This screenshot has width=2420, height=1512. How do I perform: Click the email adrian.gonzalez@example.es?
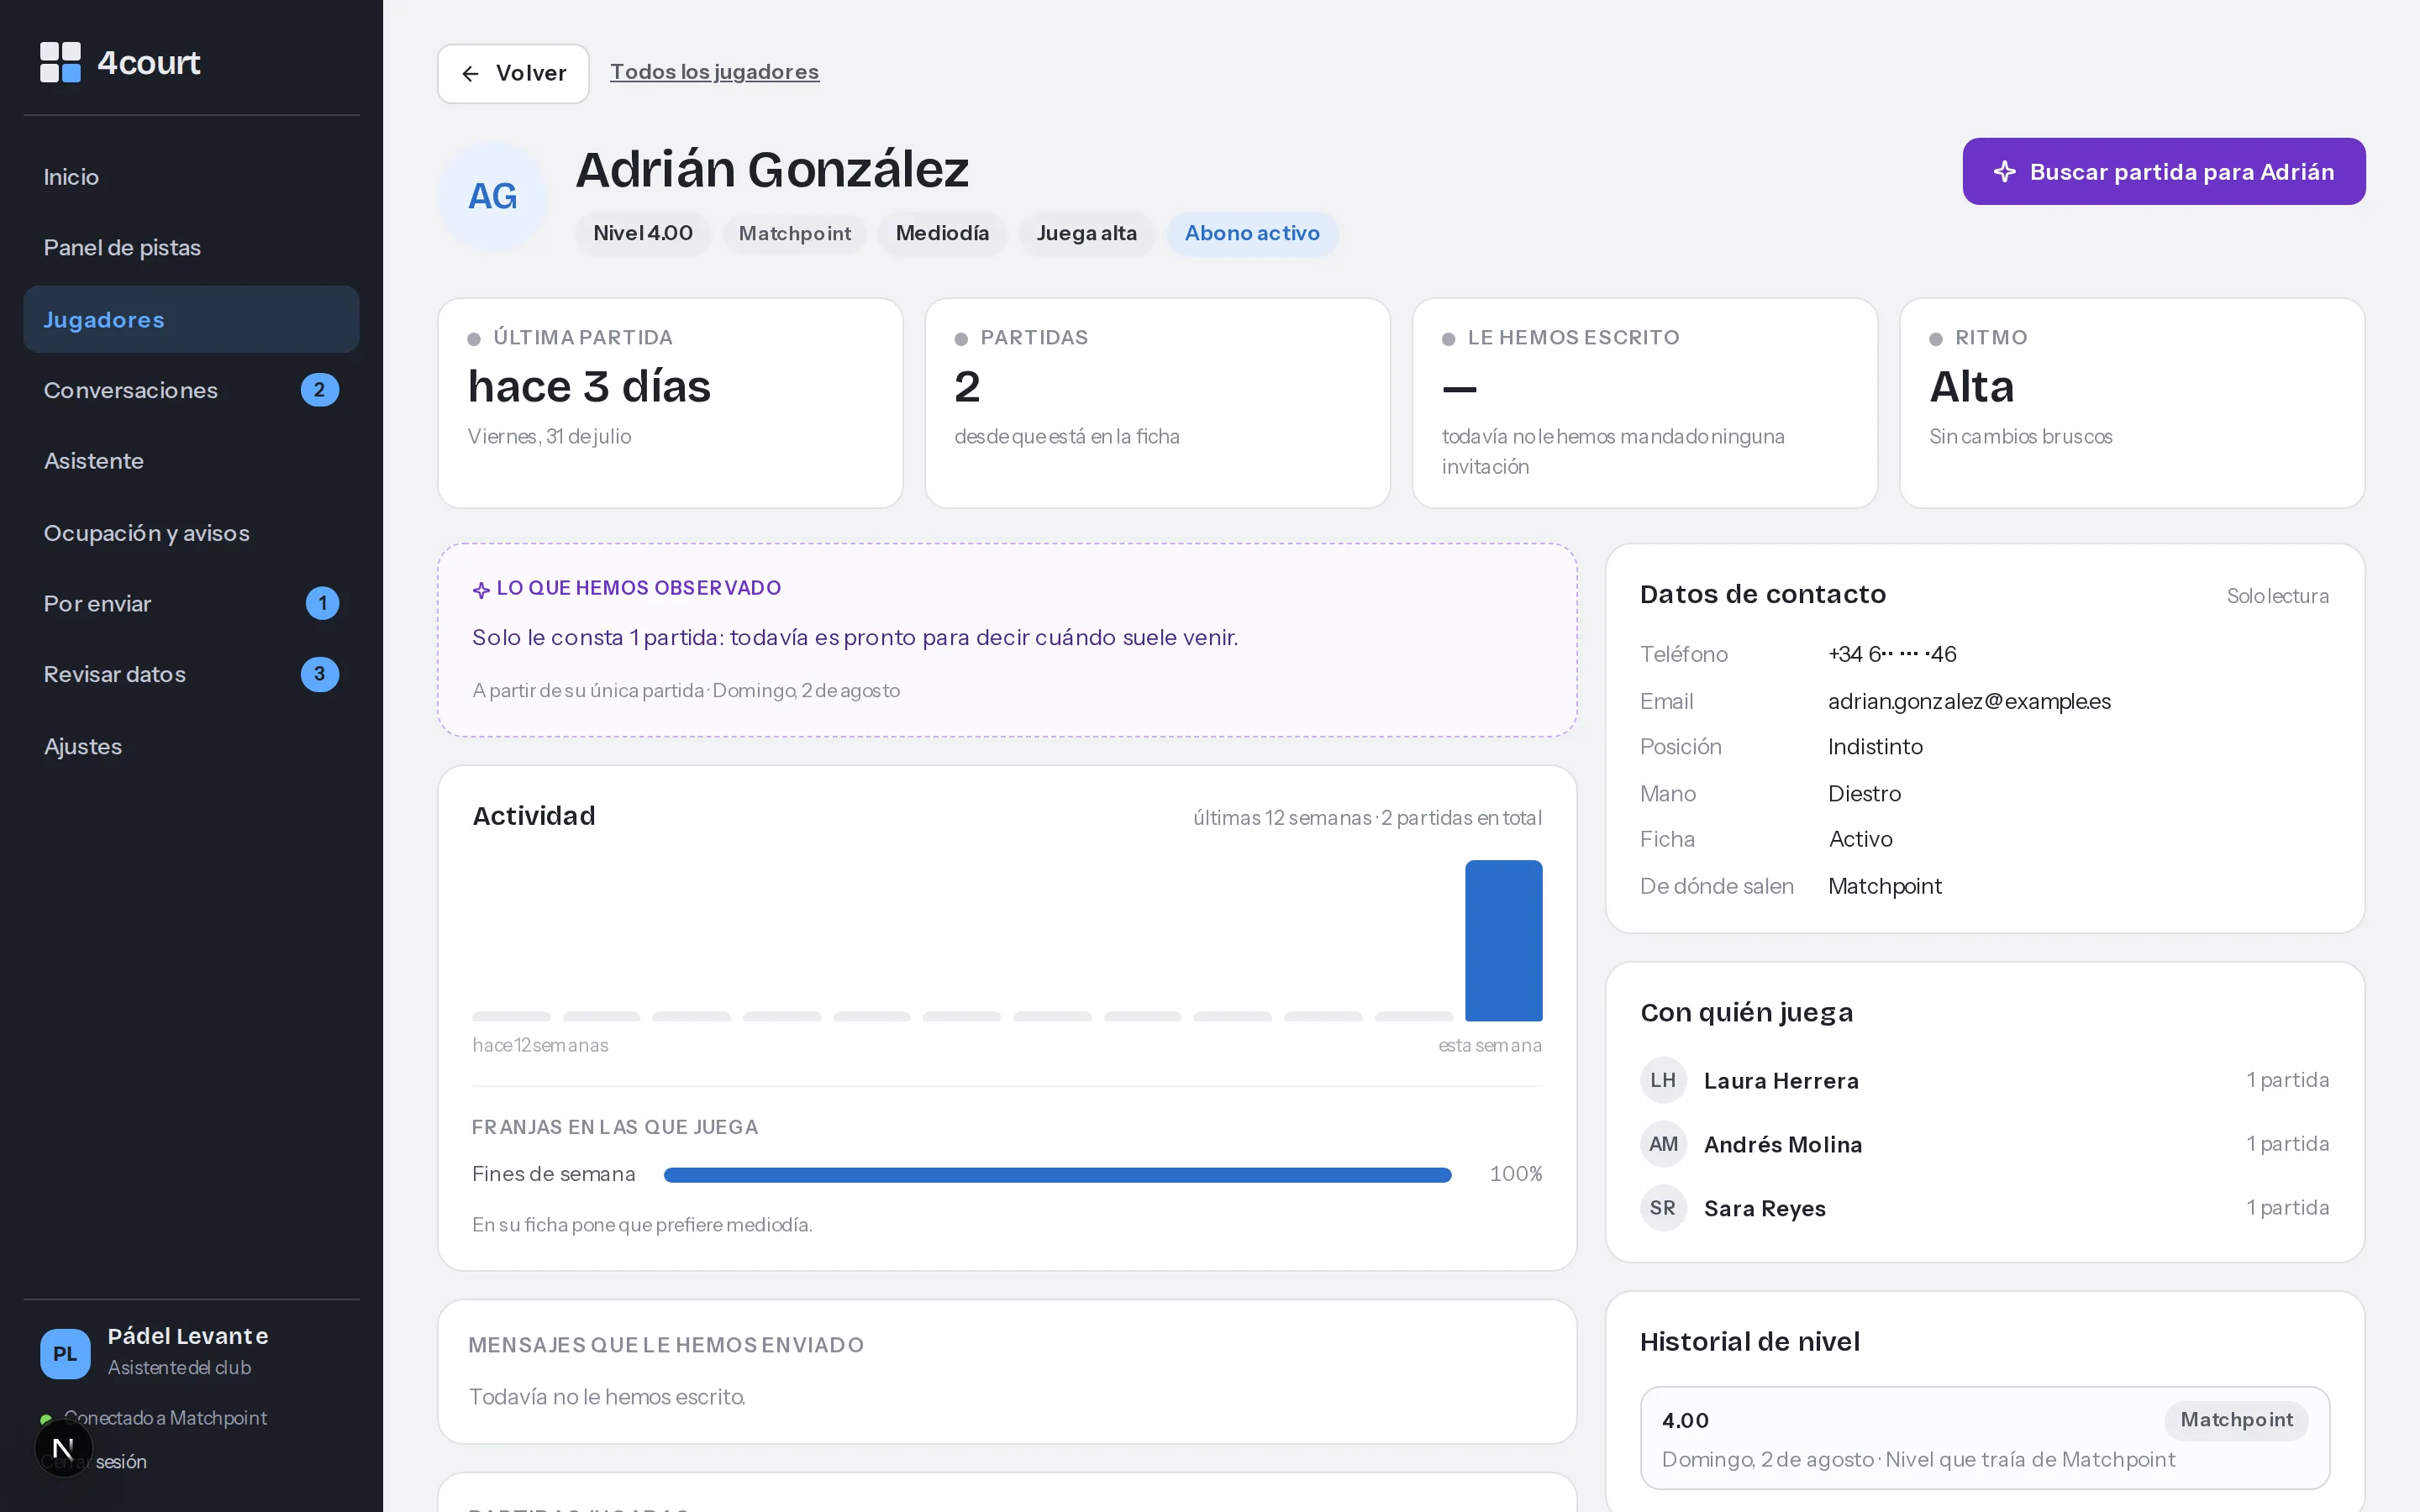point(1969,701)
